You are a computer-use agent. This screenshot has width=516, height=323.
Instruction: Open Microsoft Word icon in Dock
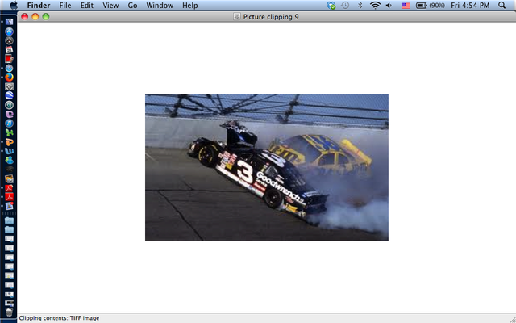pyautogui.click(x=9, y=151)
